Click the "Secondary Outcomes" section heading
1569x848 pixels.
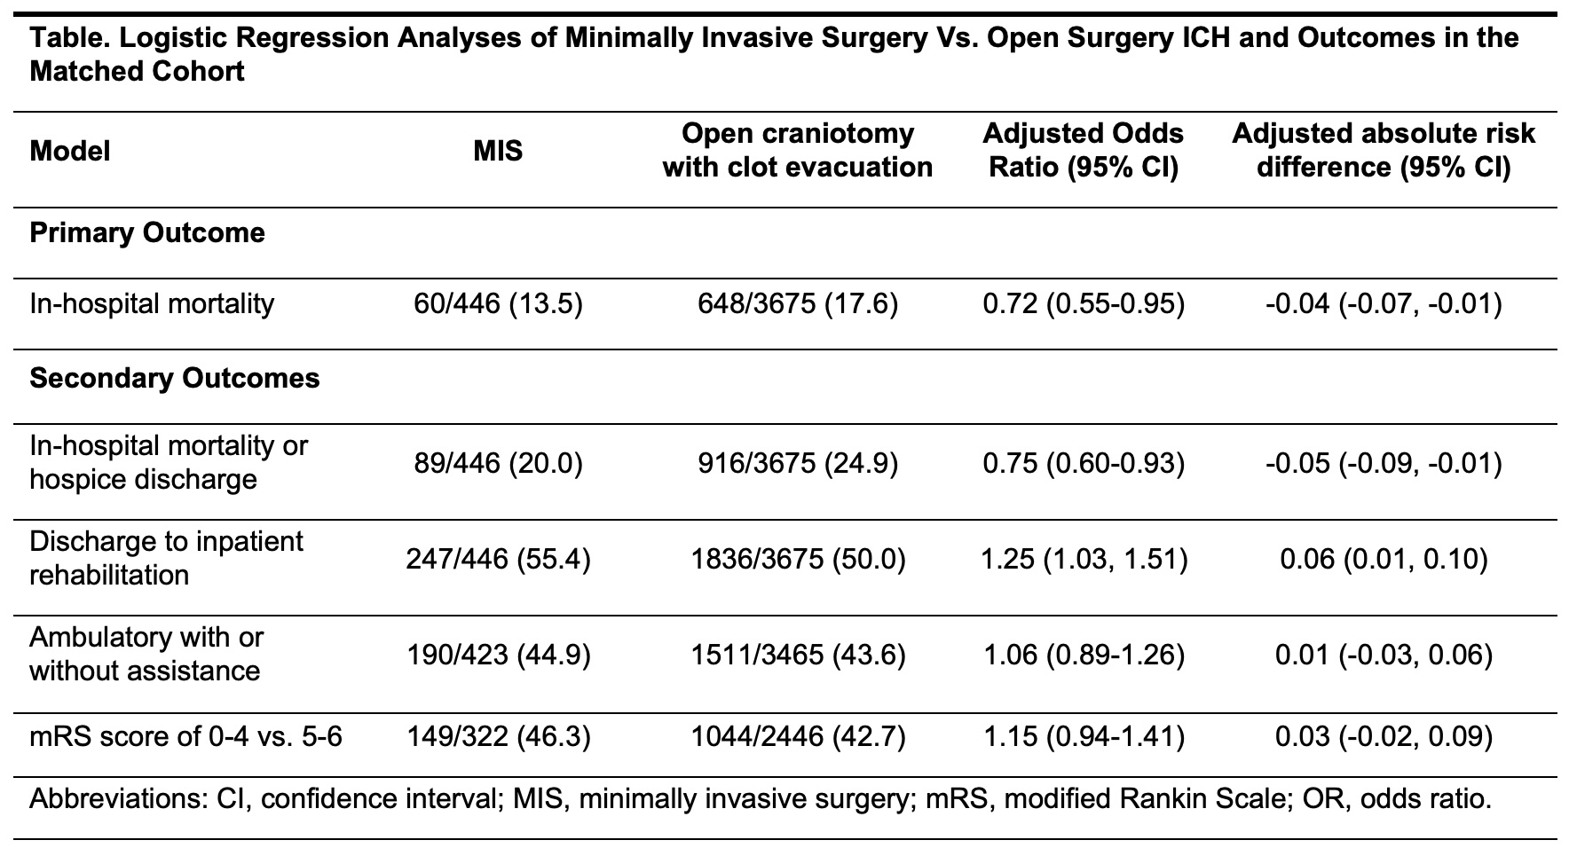point(174,378)
